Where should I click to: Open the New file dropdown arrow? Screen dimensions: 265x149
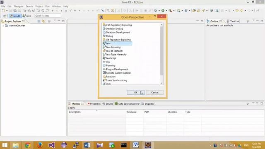7,11
